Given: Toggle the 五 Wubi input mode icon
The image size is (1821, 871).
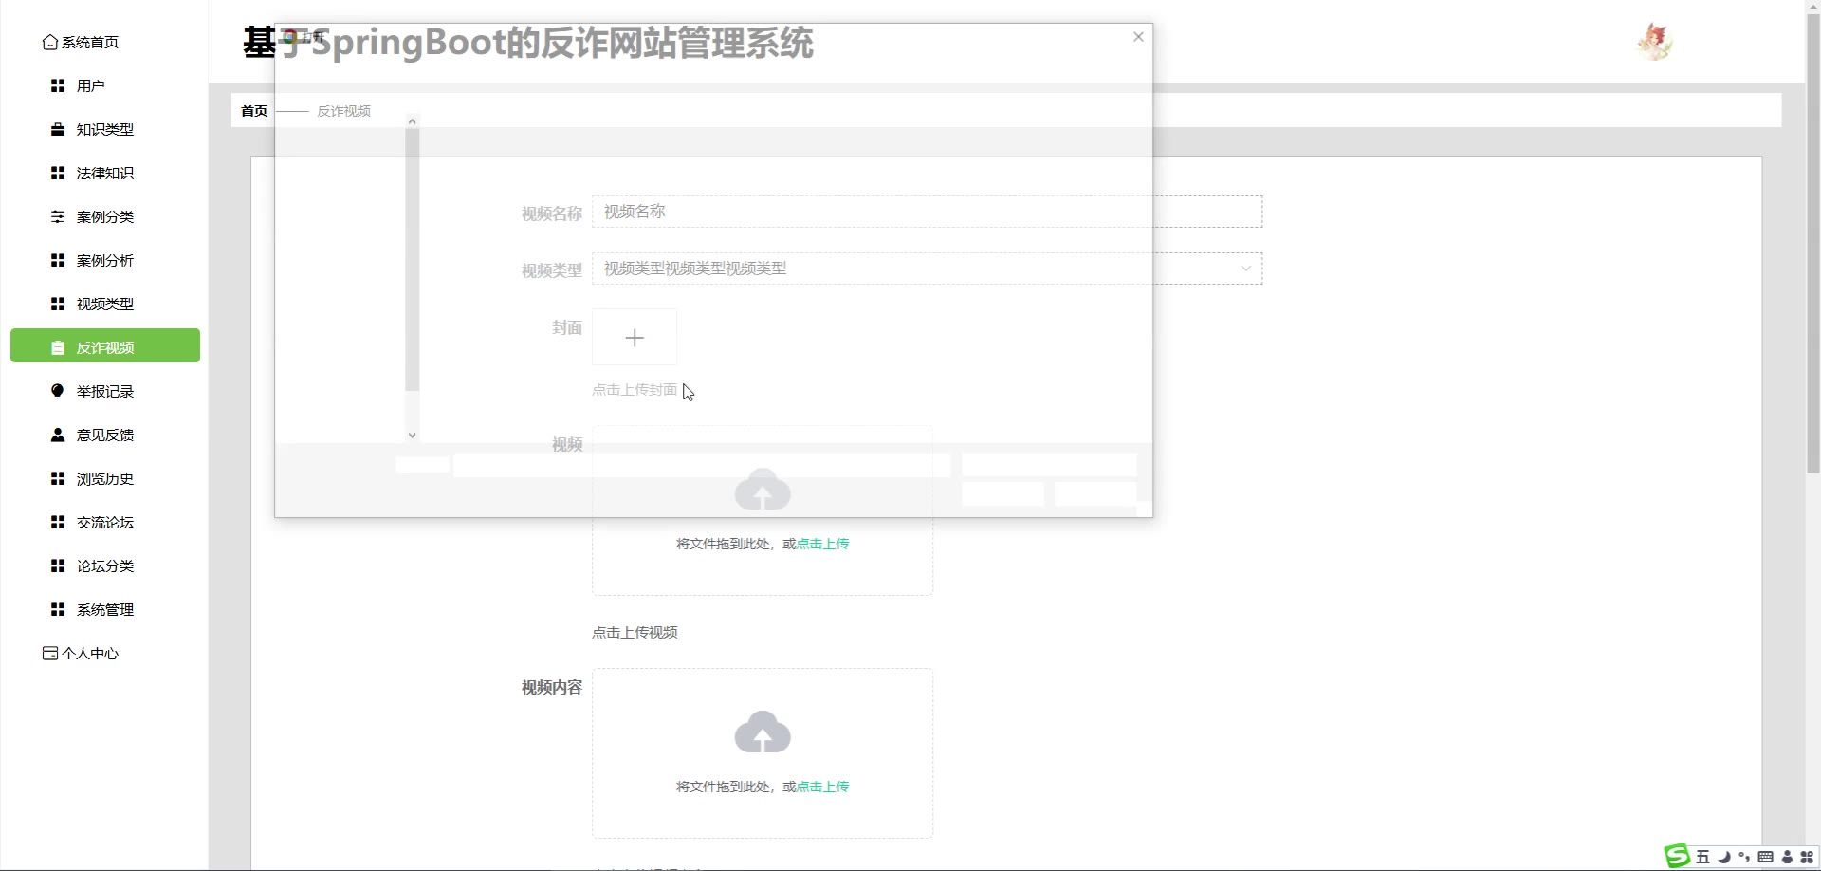Looking at the screenshot, I should point(1702,857).
